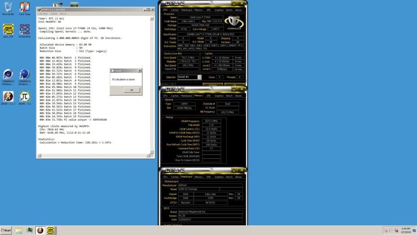Click the GPUPI scroll up arrow
The height and width of the screenshot is (235, 417).
[x=152, y=19]
